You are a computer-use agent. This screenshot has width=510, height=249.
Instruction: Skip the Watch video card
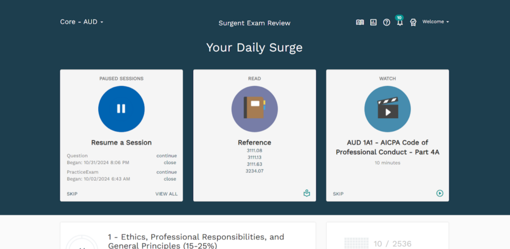338,194
